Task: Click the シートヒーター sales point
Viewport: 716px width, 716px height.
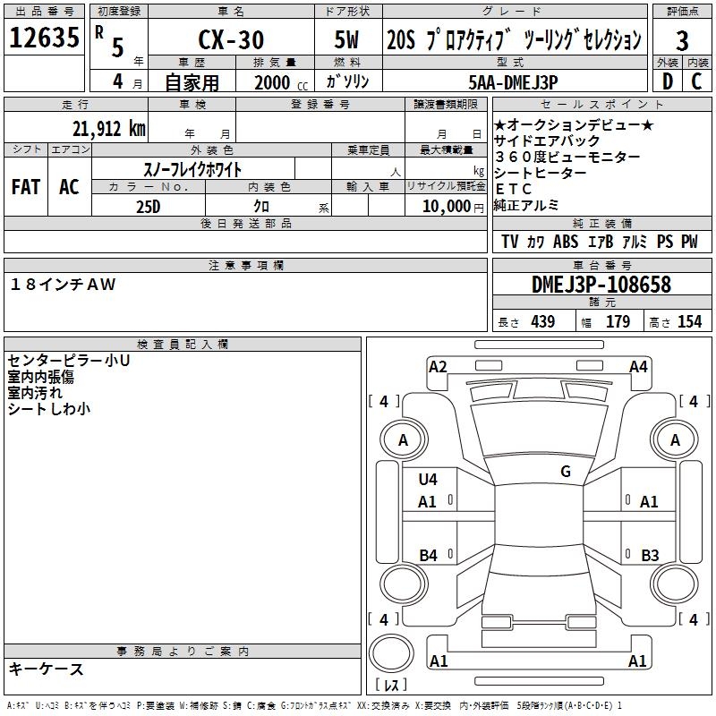Action: pyautogui.click(x=541, y=173)
